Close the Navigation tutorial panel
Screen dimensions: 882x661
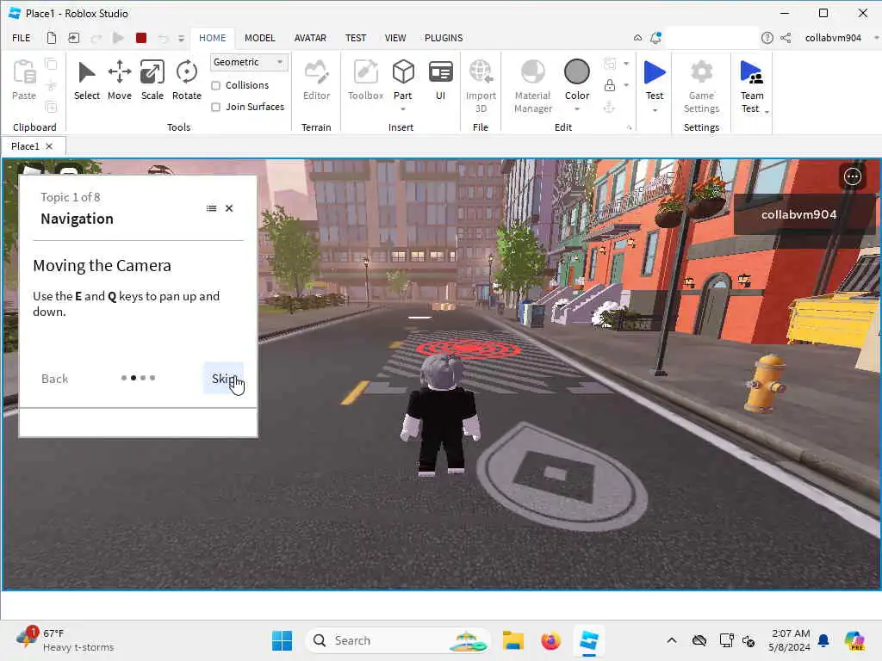tap(229, 208)
